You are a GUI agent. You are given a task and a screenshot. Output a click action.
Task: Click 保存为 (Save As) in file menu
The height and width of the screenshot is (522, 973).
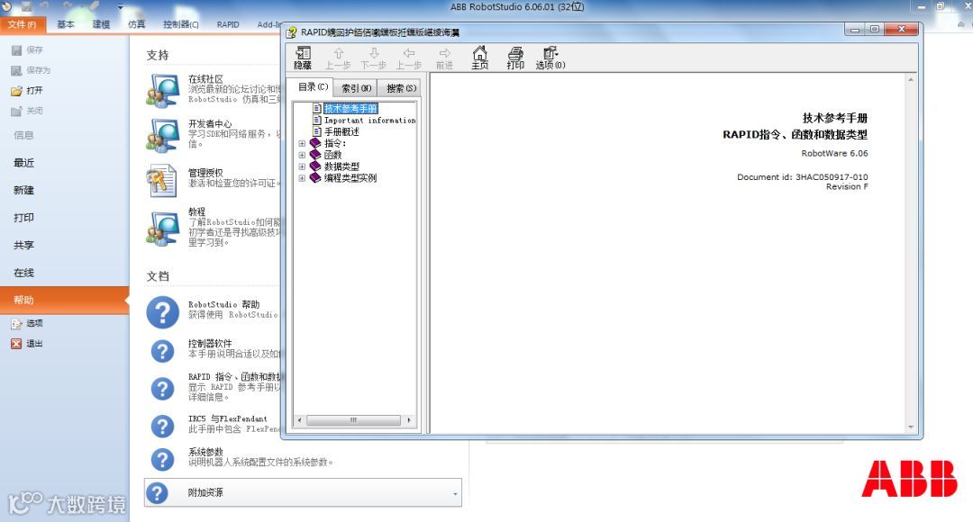pyautogui.click(x=31, y=70)
